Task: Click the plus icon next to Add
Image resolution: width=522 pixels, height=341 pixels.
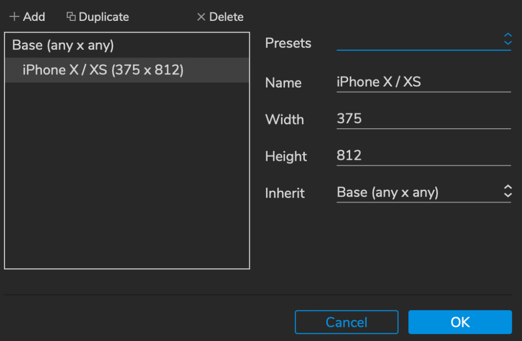Action: [14, 17]
